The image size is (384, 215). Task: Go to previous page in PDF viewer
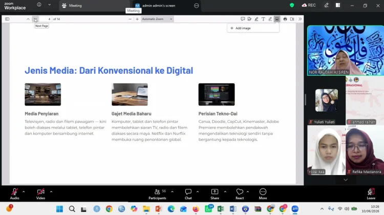pyautogui.click(x=28, y=19)
